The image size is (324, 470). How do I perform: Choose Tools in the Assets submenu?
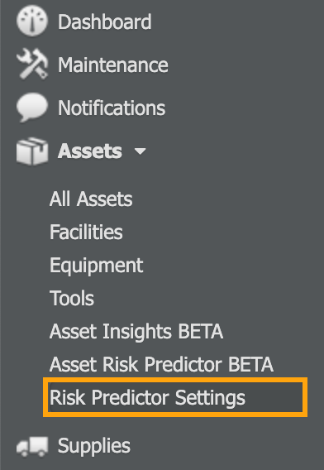pos(72,298)
